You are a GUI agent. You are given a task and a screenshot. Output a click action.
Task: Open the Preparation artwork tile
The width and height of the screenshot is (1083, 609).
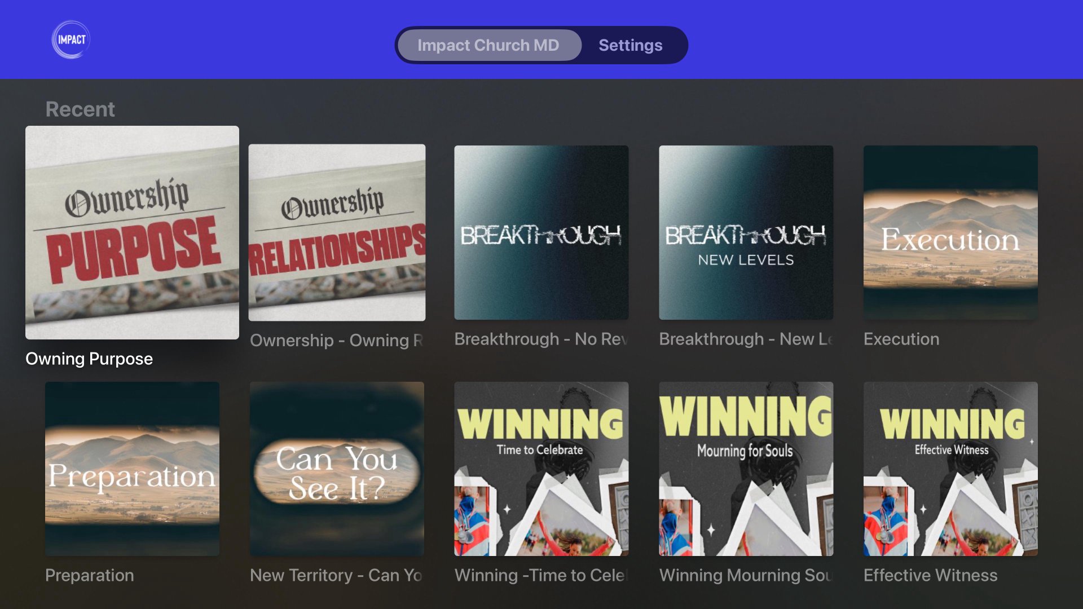(x=132, y=469)
